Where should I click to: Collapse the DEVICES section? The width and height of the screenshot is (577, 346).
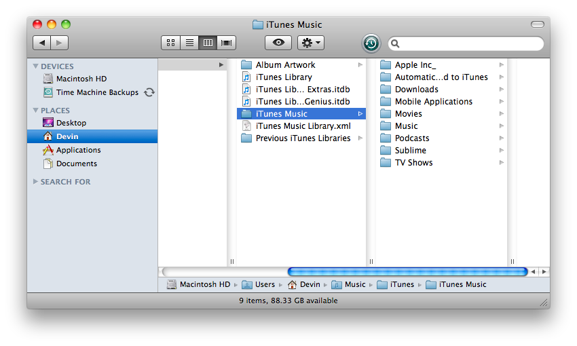click(x=36, y=66)
